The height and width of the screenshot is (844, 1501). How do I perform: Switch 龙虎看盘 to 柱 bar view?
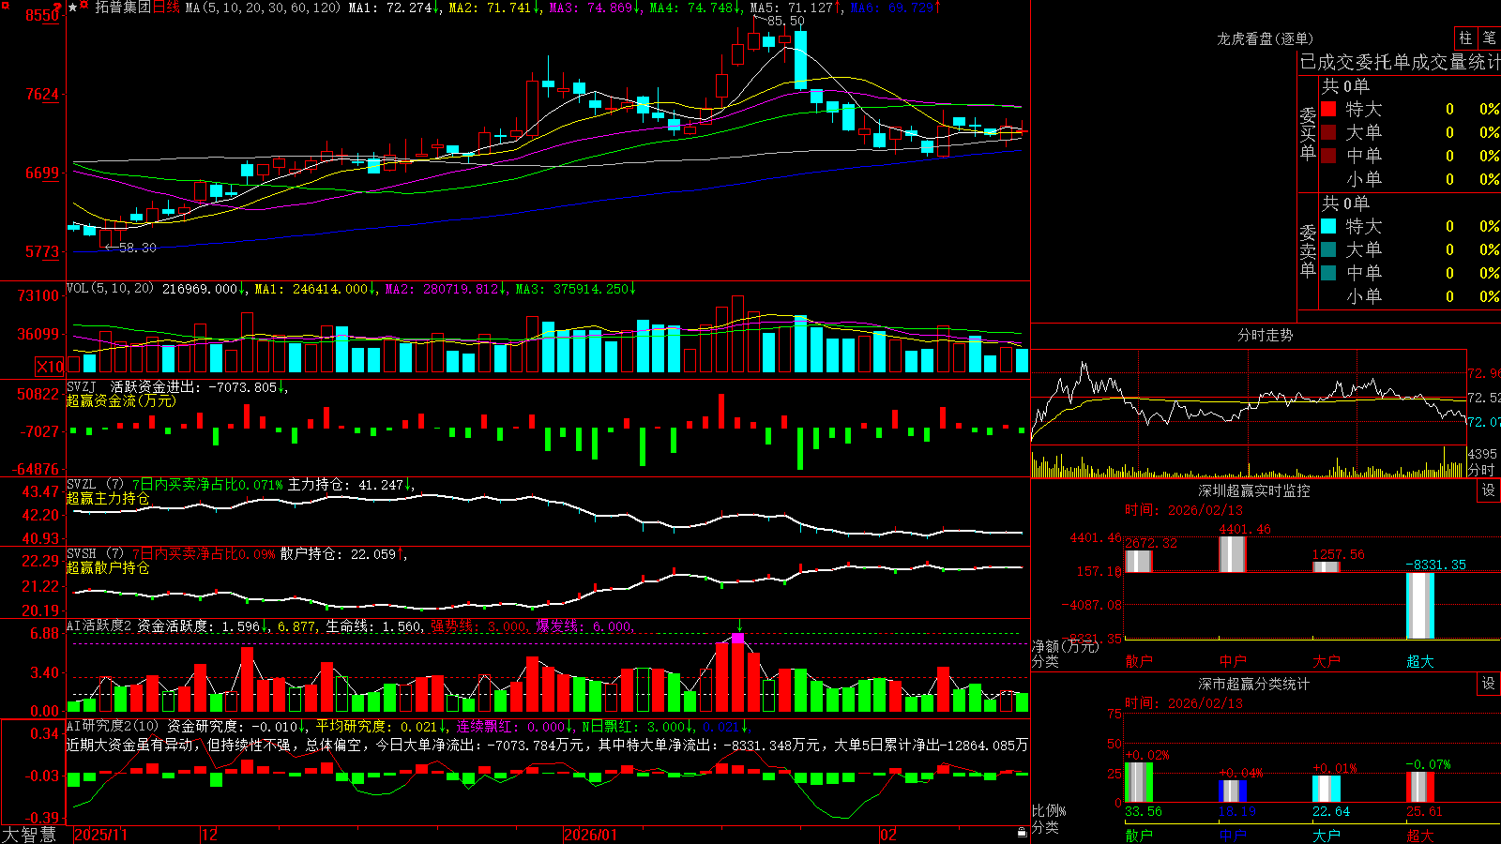[x=1465, y=38]
